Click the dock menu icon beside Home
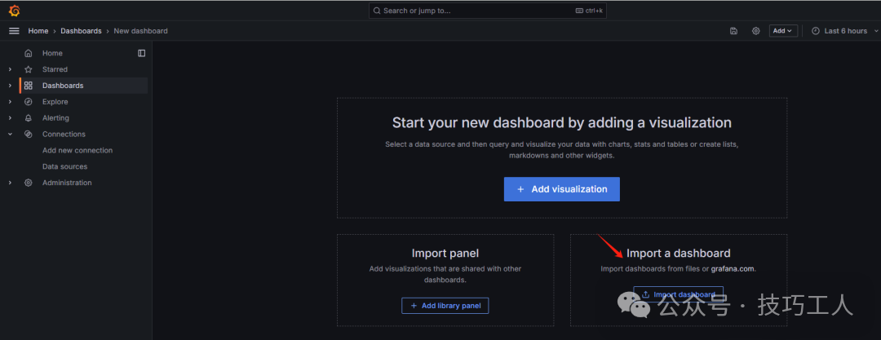 tap(141, 53)
